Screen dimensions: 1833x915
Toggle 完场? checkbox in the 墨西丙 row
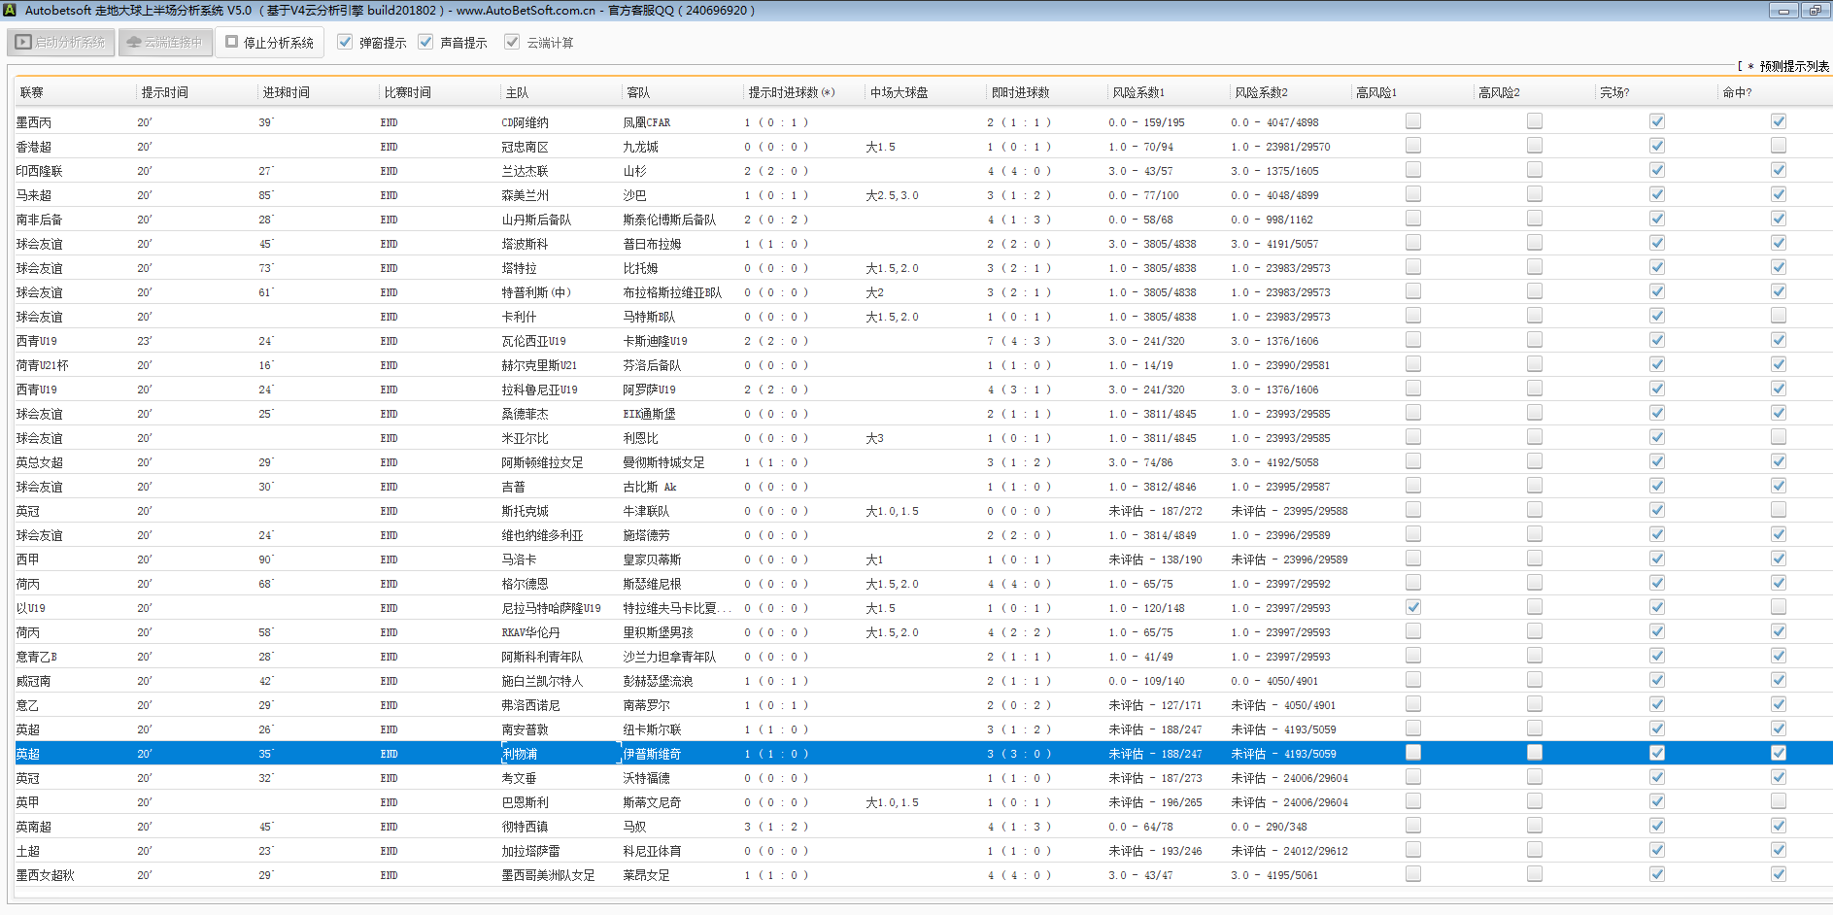[x=1656, y=121]
